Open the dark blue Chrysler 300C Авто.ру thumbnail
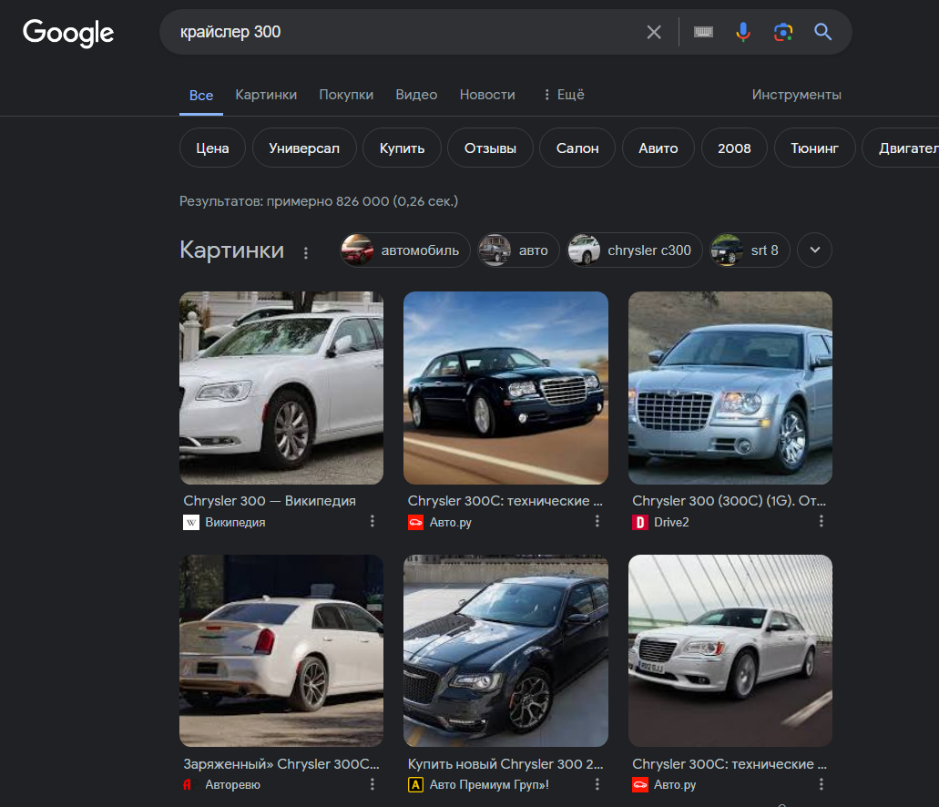 (505, 387)
